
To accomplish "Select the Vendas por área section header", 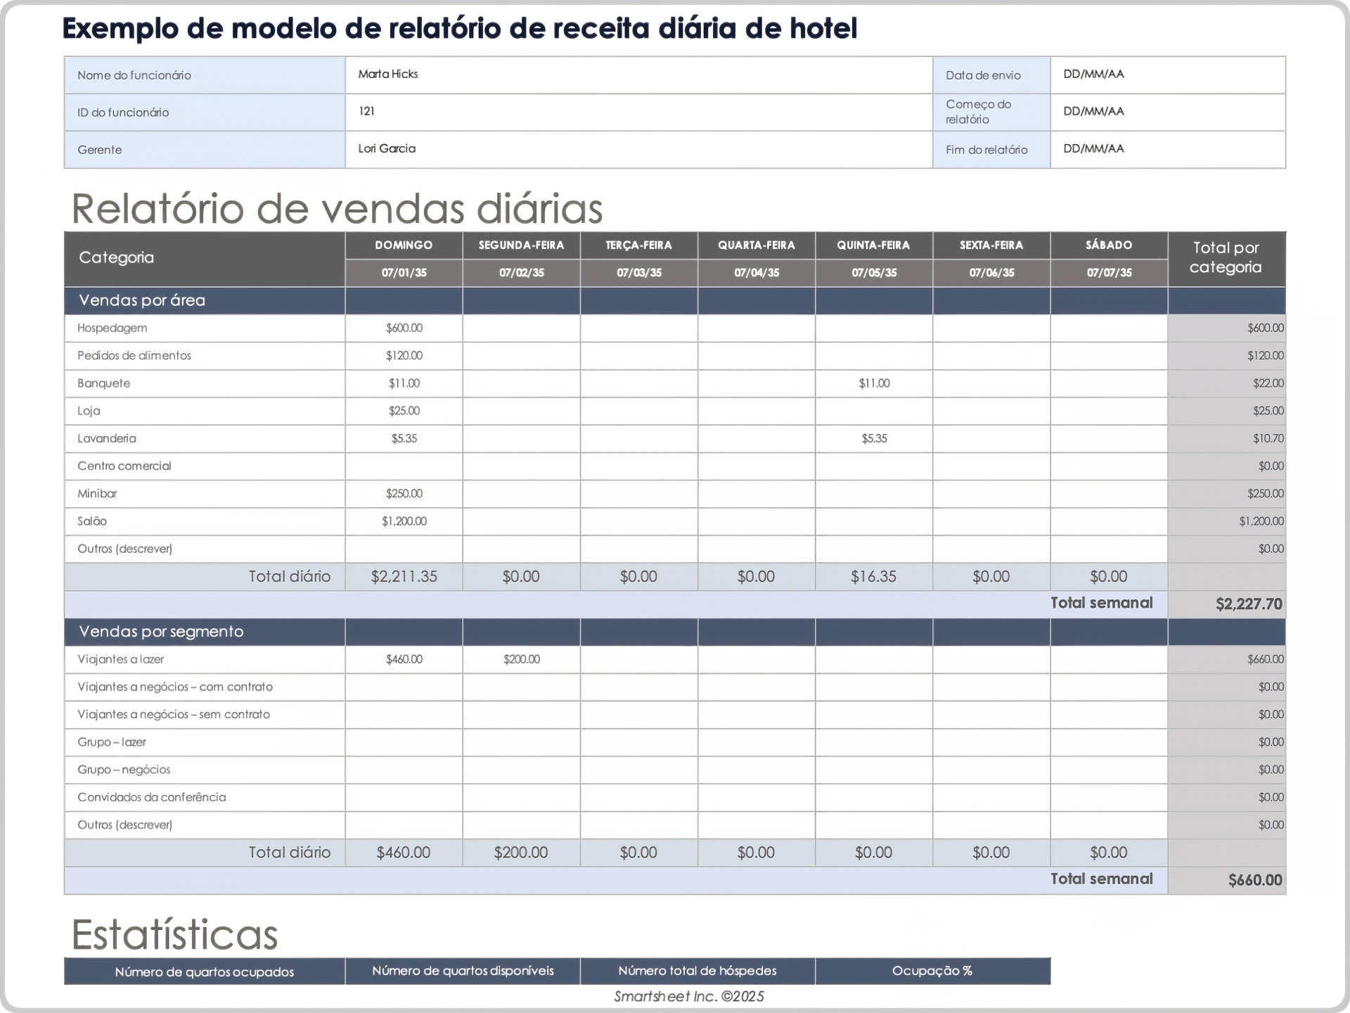I will 204,300.
